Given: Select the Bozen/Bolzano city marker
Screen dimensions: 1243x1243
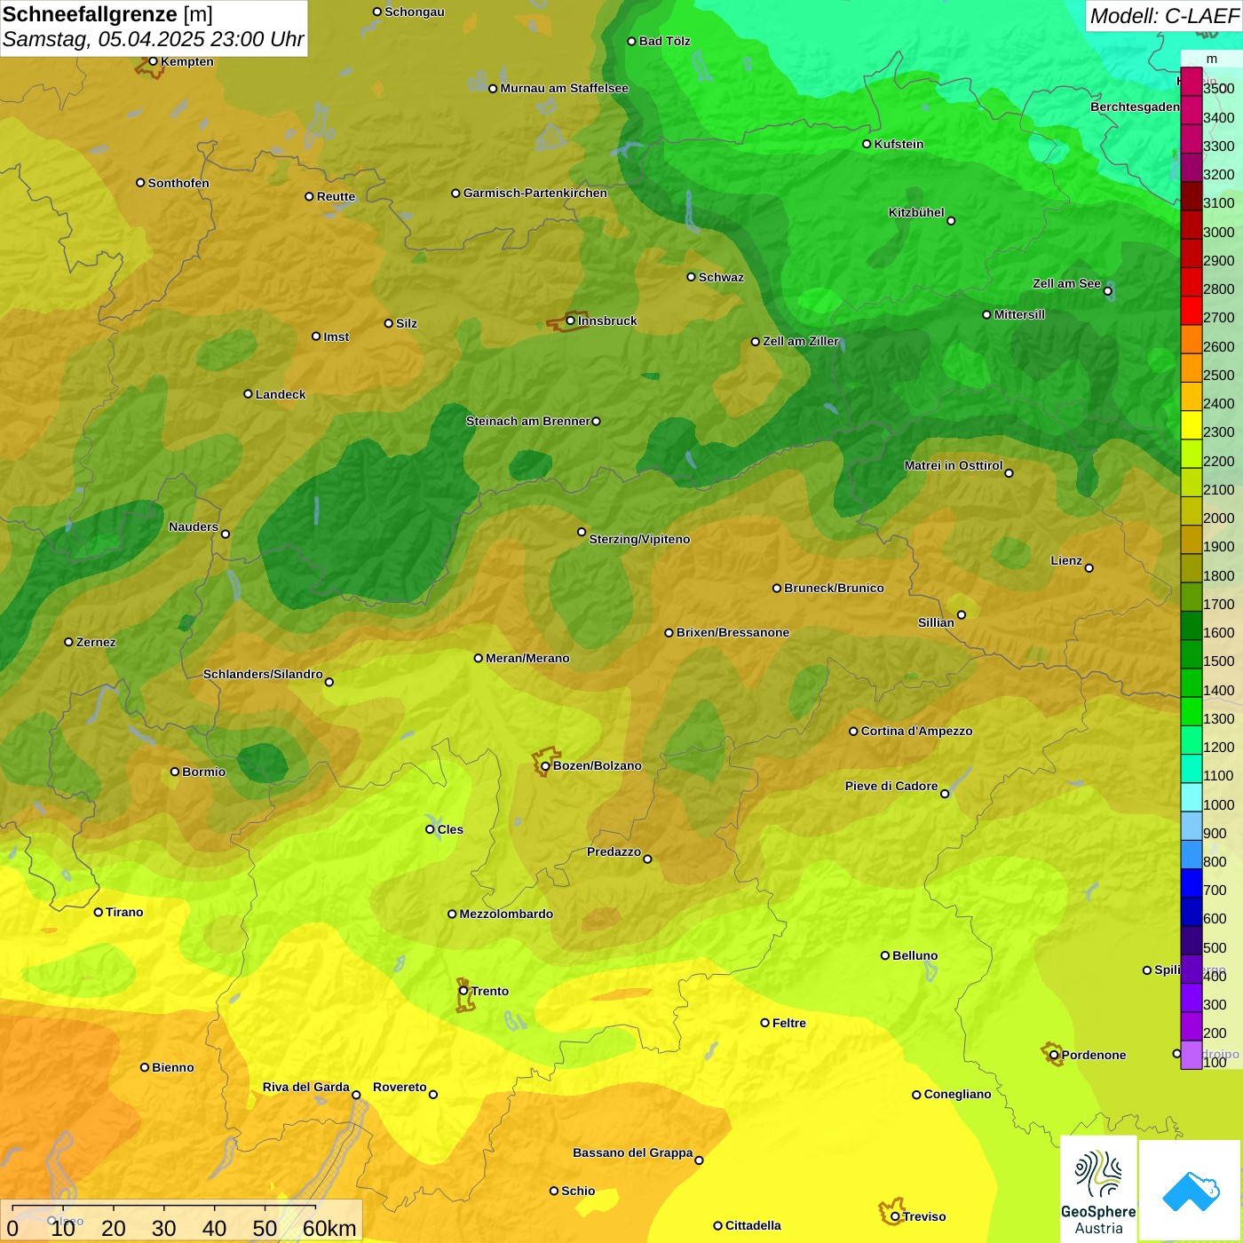Looking at the screenshot, I should pos(546,765).
